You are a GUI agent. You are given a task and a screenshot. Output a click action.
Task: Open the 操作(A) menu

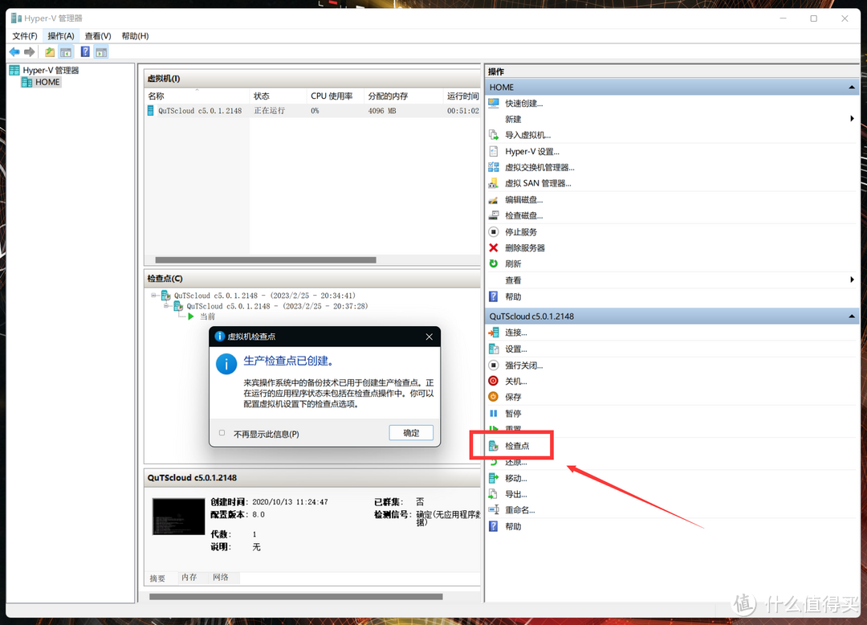(x=61, y=36)
